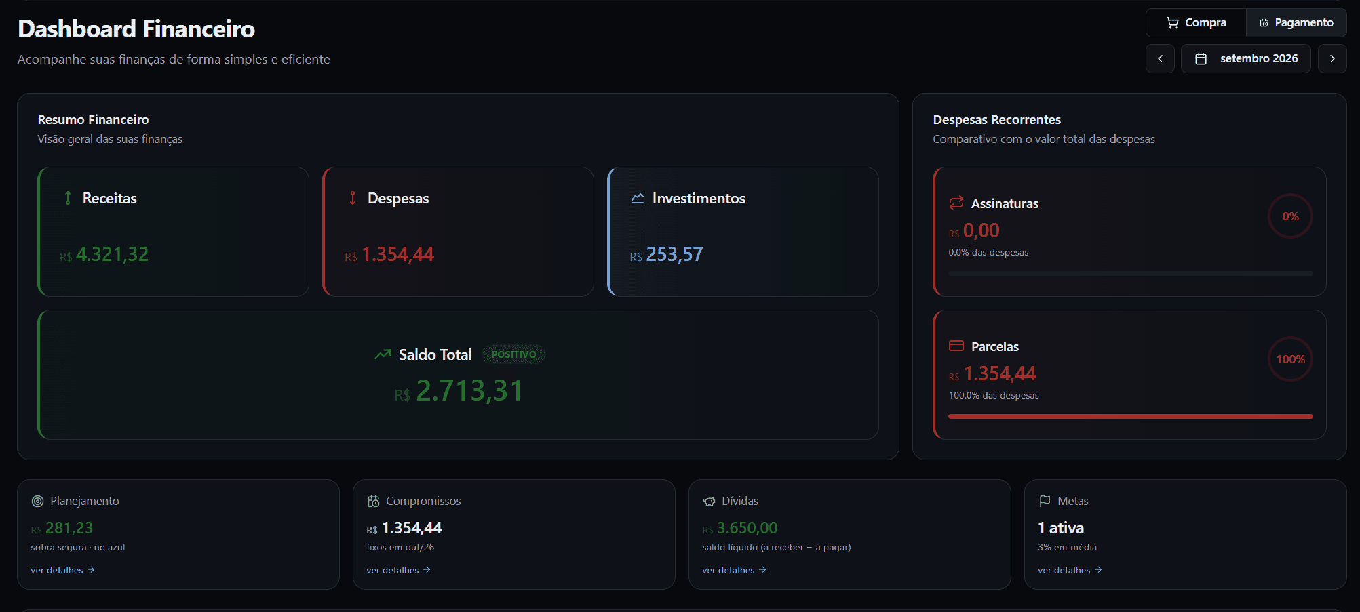
Task: Switch to the Compra tab
Action: 1196,23
